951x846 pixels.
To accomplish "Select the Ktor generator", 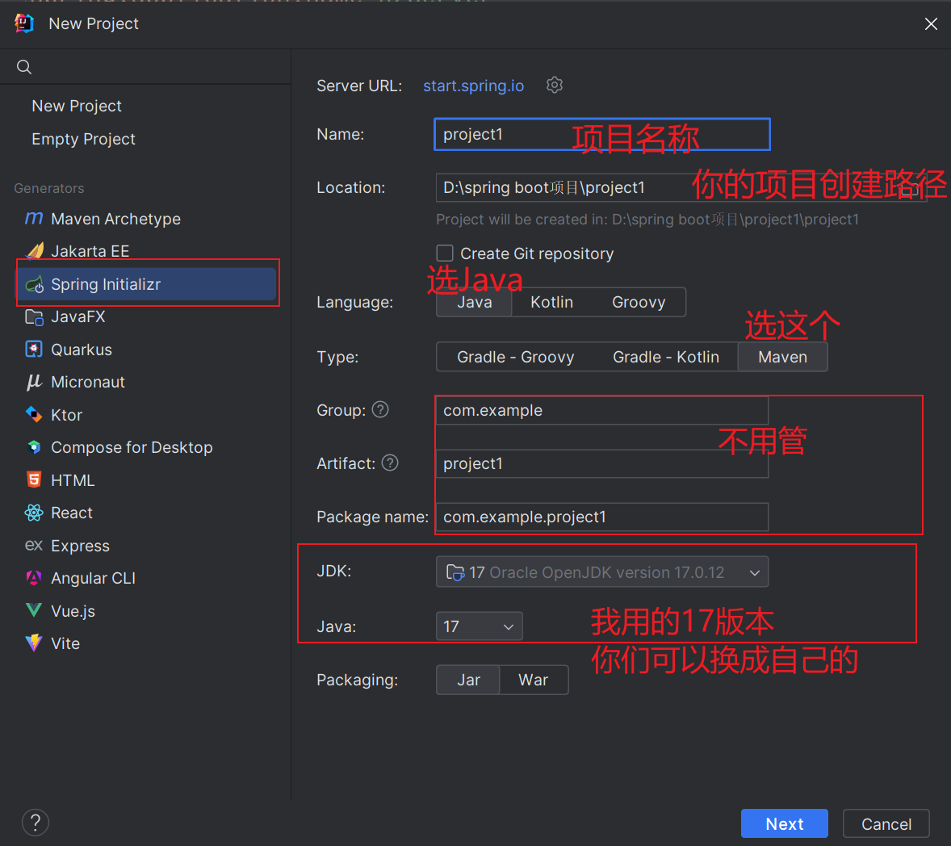I will [x=65, y=414].
